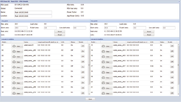181x102 pixels.
Task: Edit Circuit A R alert amp field
Action: tap(50, 28)
